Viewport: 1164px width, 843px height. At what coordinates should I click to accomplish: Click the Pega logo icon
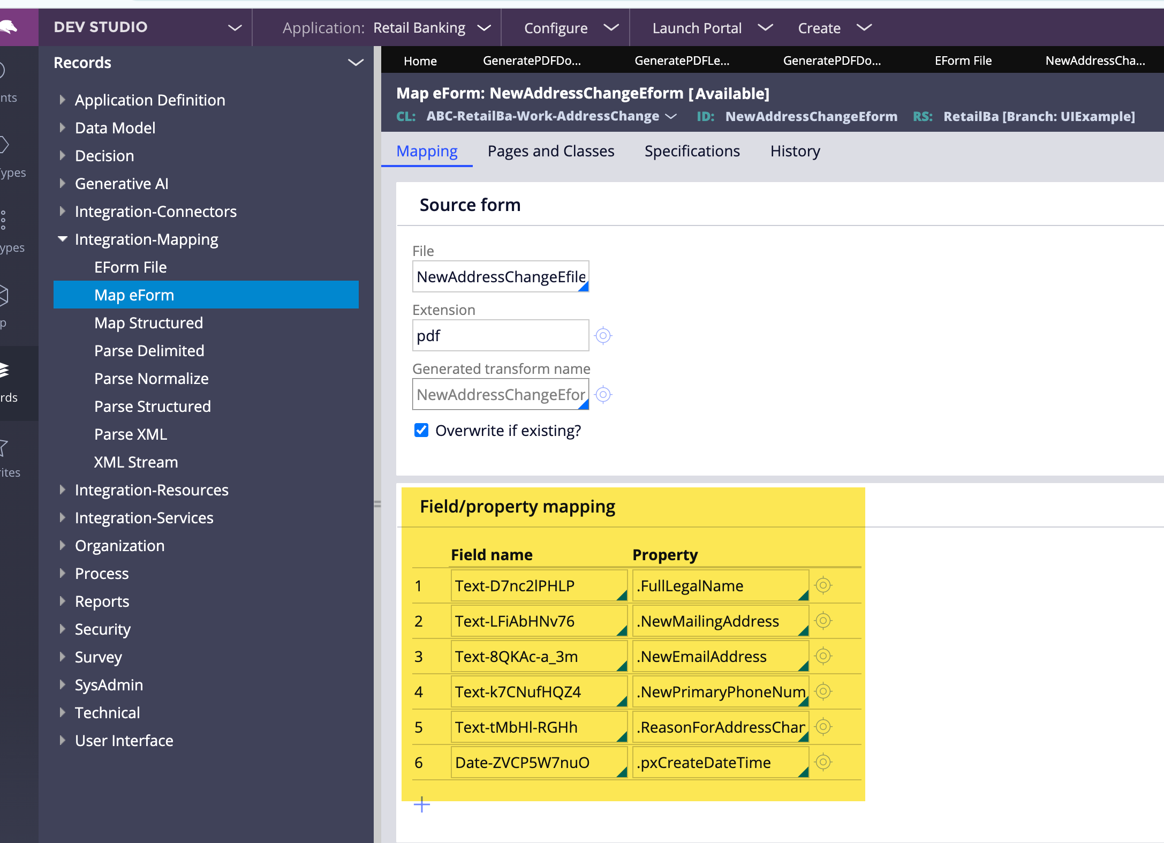pos(10,27)
